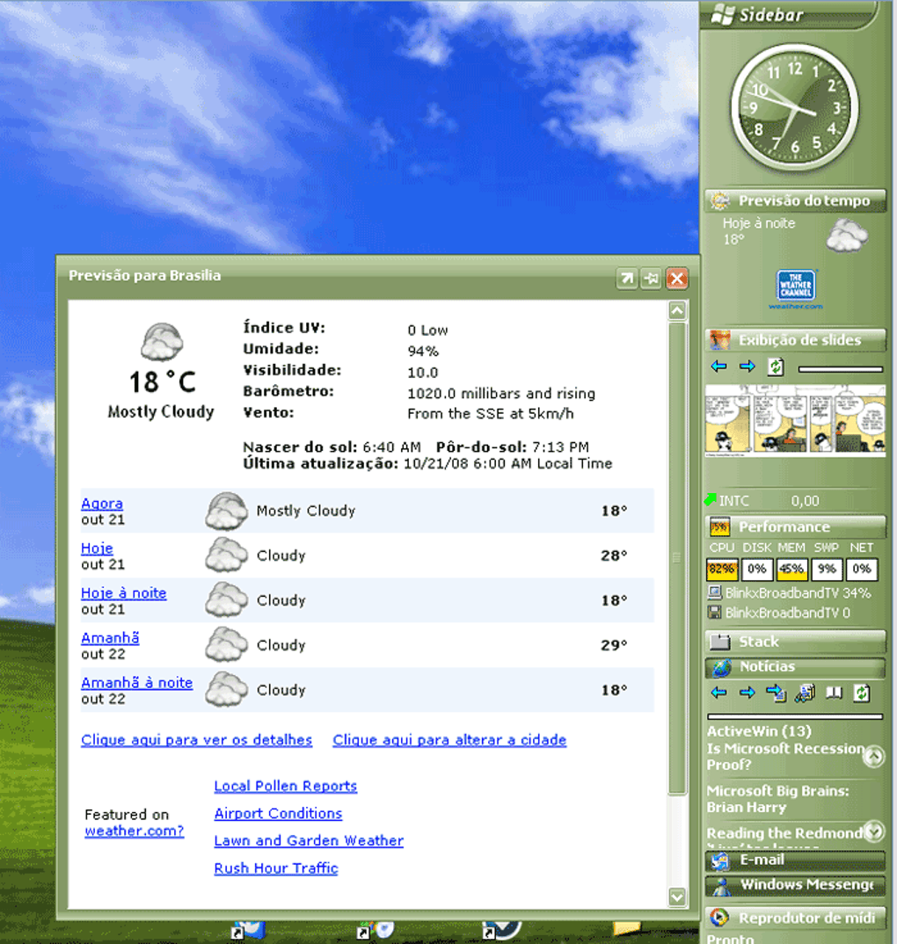
Task: Click the news open-book read icon
Action: pyautogui.click(x=834, y=693)
